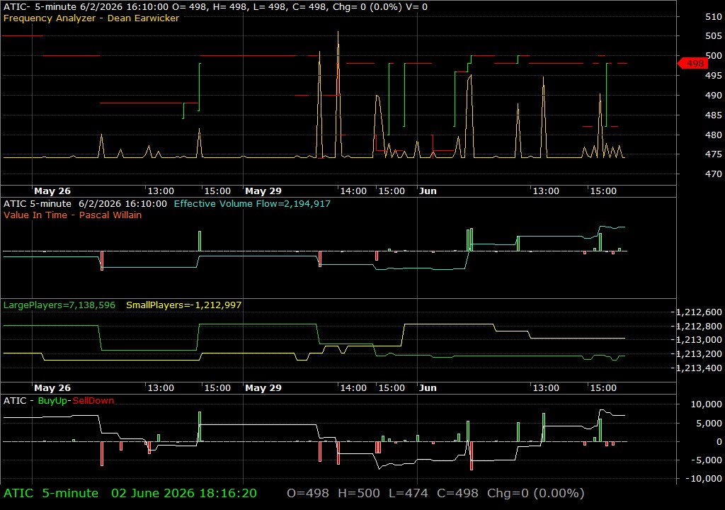Click the 470 price scale value
The height and width of the screenshot is (510, 725).
click(x=714, y=174)
